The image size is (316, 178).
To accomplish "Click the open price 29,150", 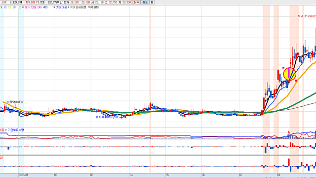I will [x=99, y=2].
